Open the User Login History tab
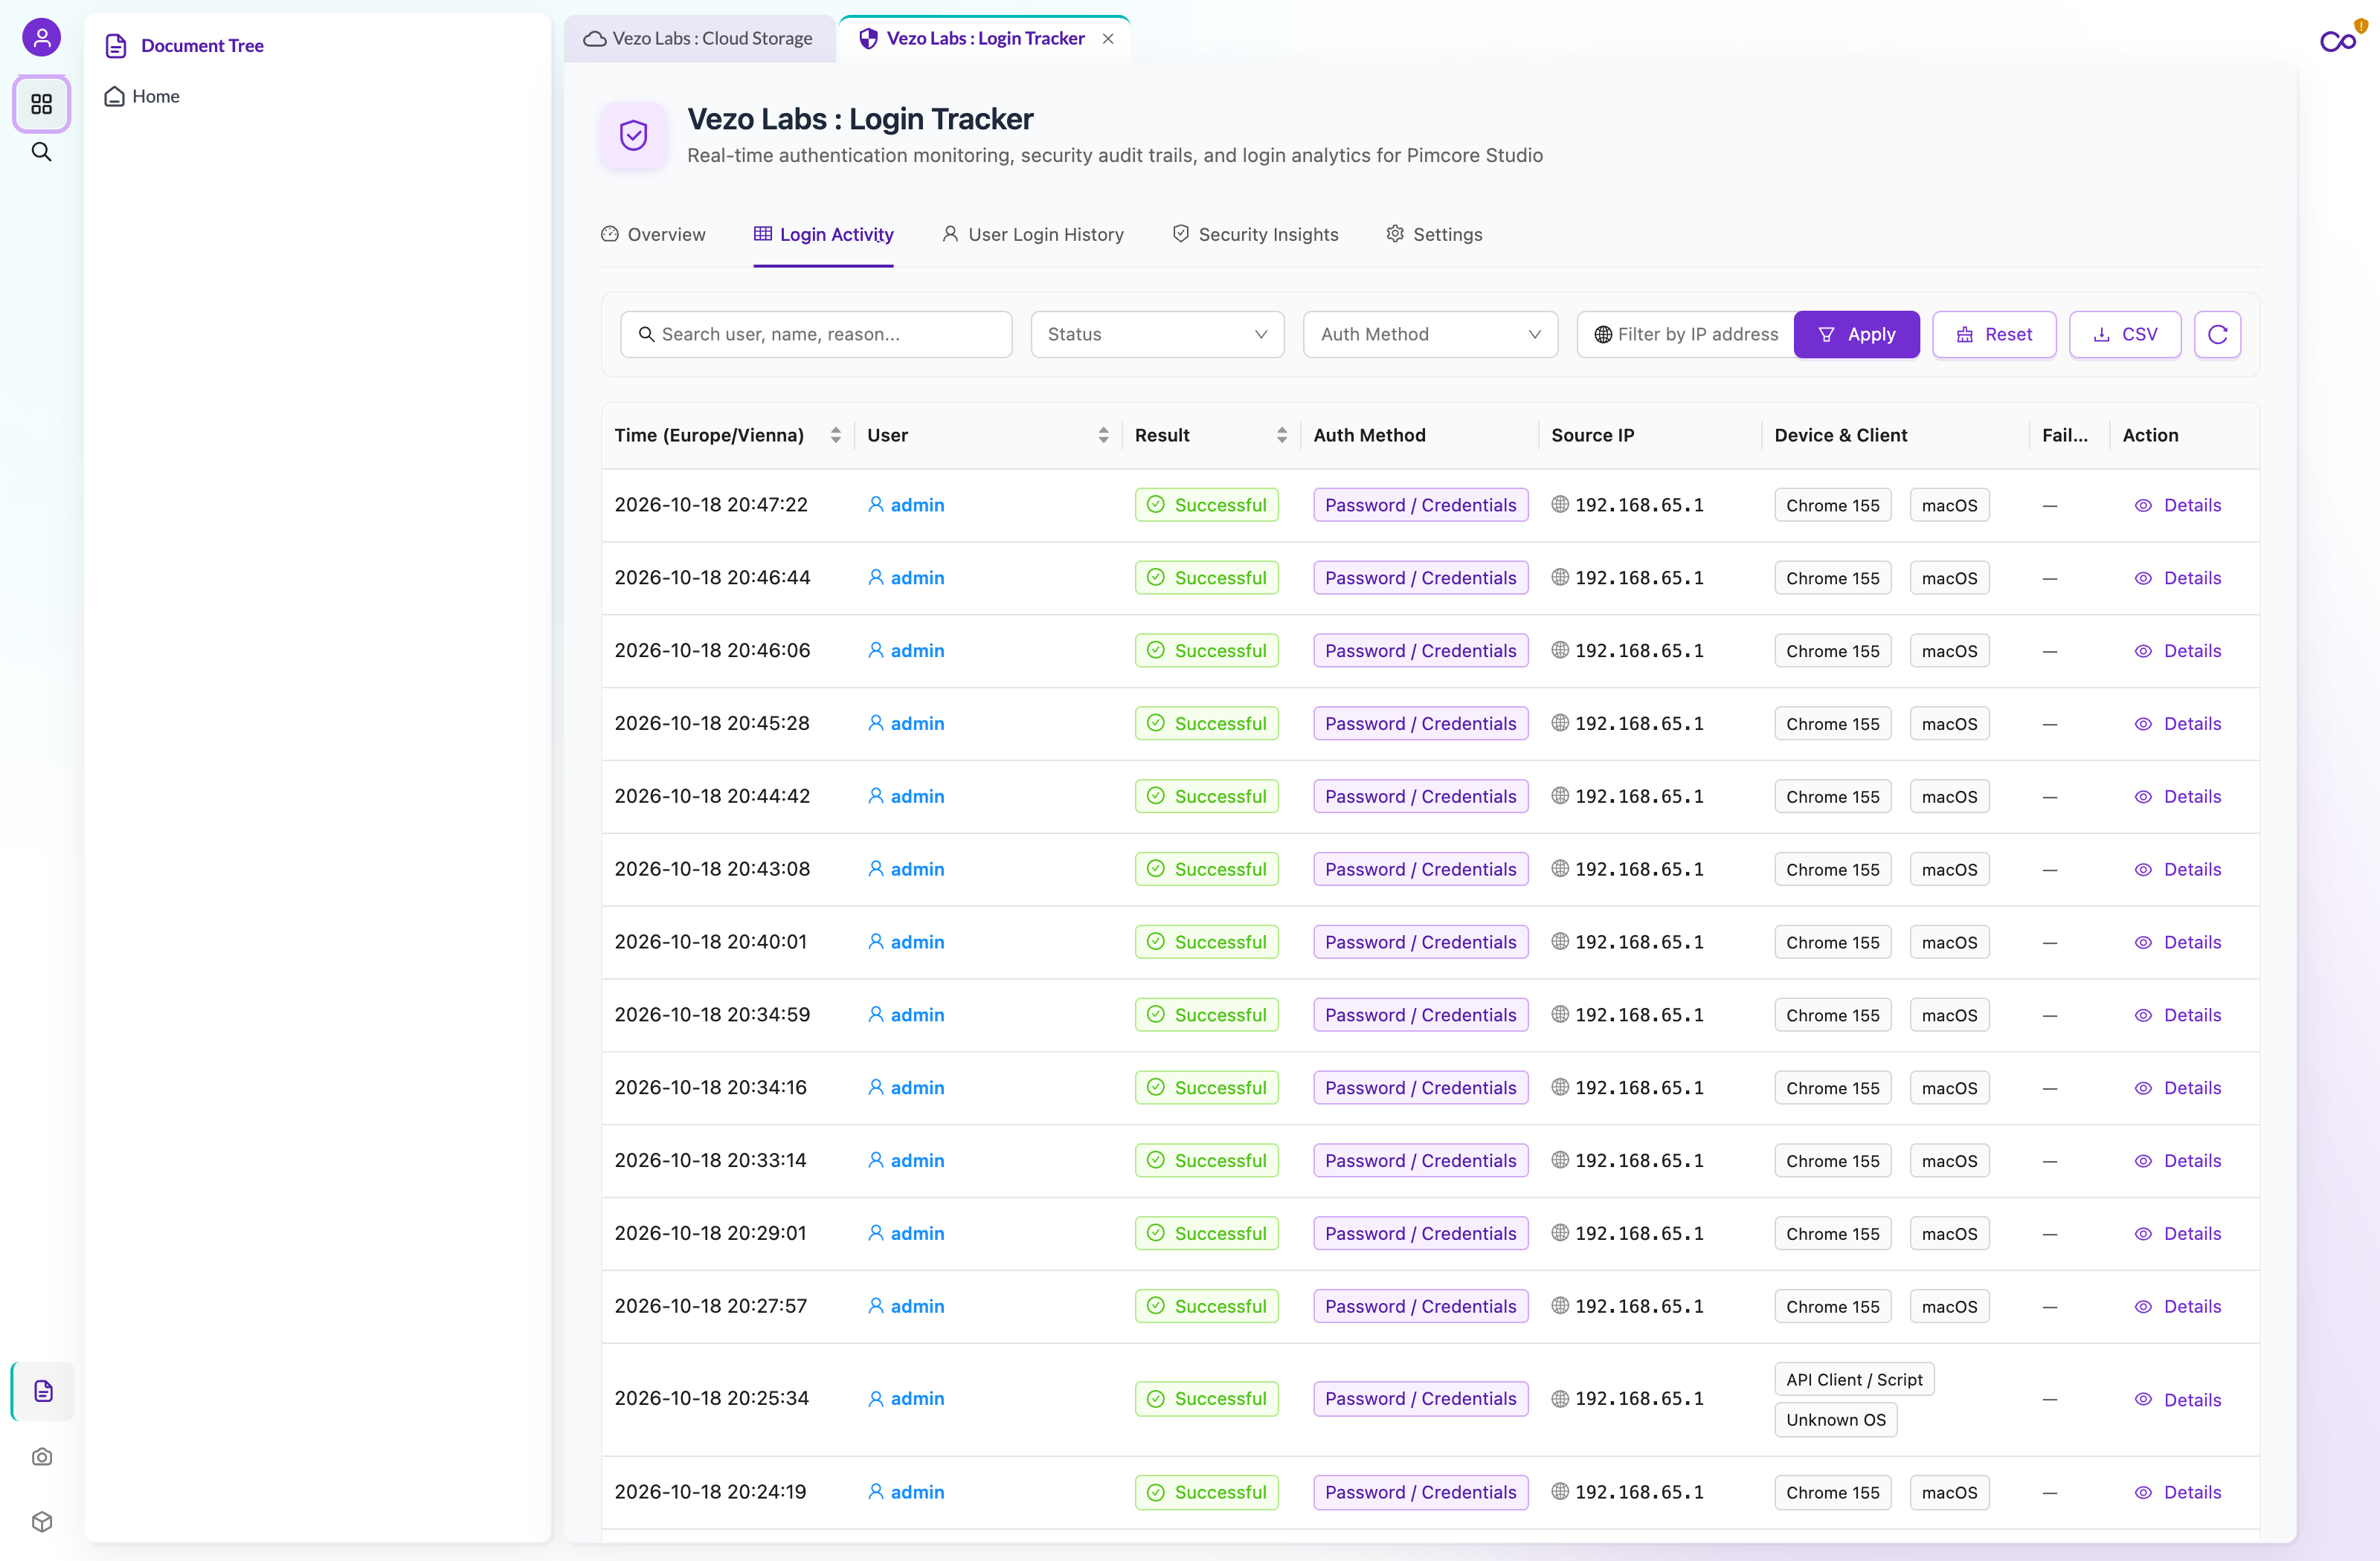Image resolution: width=2380 pixels, height=1561 pixels. tap(1032, 234)
